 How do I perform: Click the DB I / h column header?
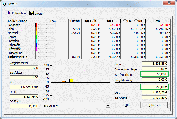coord(91,21)
